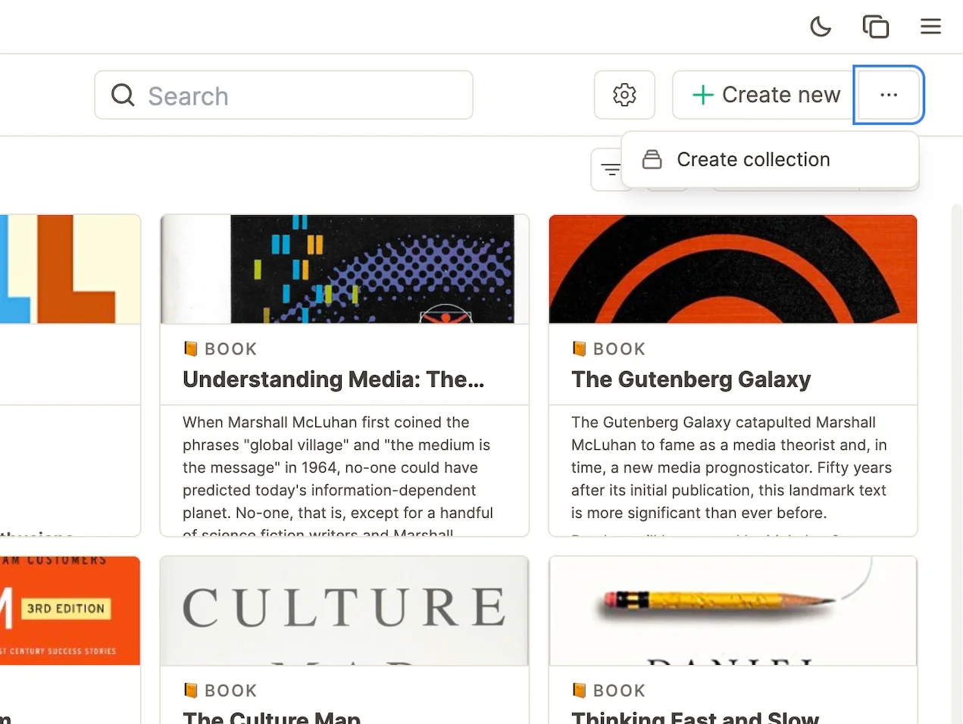Screen dimensions: 963x724
Task: Click the filter lines icon
Action: (x=610, y=170)
